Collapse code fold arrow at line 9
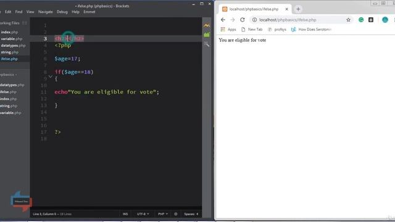This screenshot has width=395, height=222. click(x=51, y=76)
